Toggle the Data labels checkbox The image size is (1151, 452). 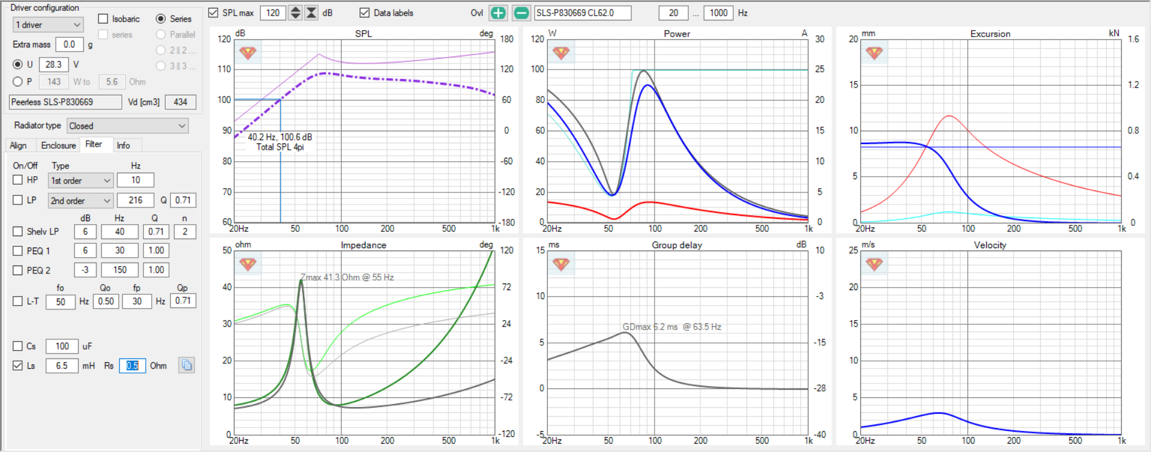[x=364, y=13]
